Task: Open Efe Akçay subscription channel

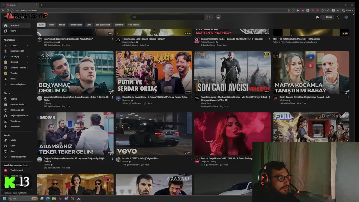Action: point(17,56)
